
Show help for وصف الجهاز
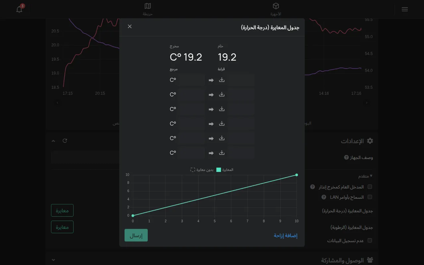point(346,158)
